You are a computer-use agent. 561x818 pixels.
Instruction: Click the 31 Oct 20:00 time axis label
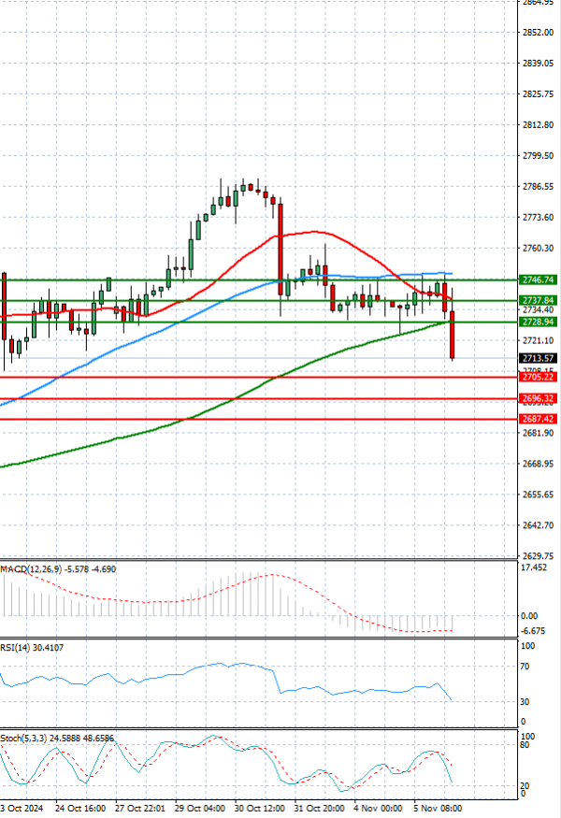click(320, 808)
